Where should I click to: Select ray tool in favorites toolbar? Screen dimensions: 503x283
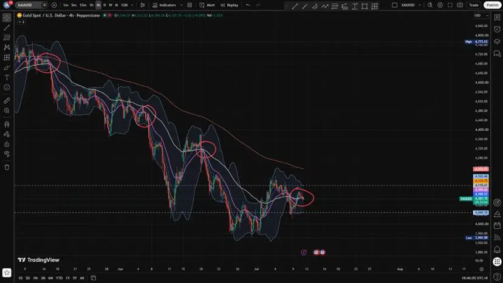click(x=305, y=6)
